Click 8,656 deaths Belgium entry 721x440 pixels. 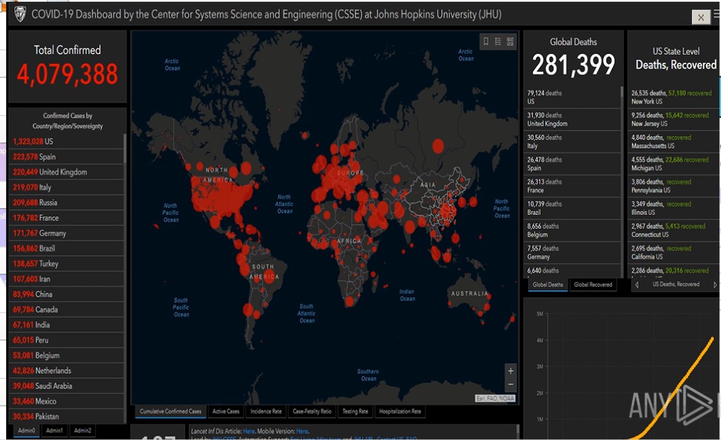coord(572,230)
